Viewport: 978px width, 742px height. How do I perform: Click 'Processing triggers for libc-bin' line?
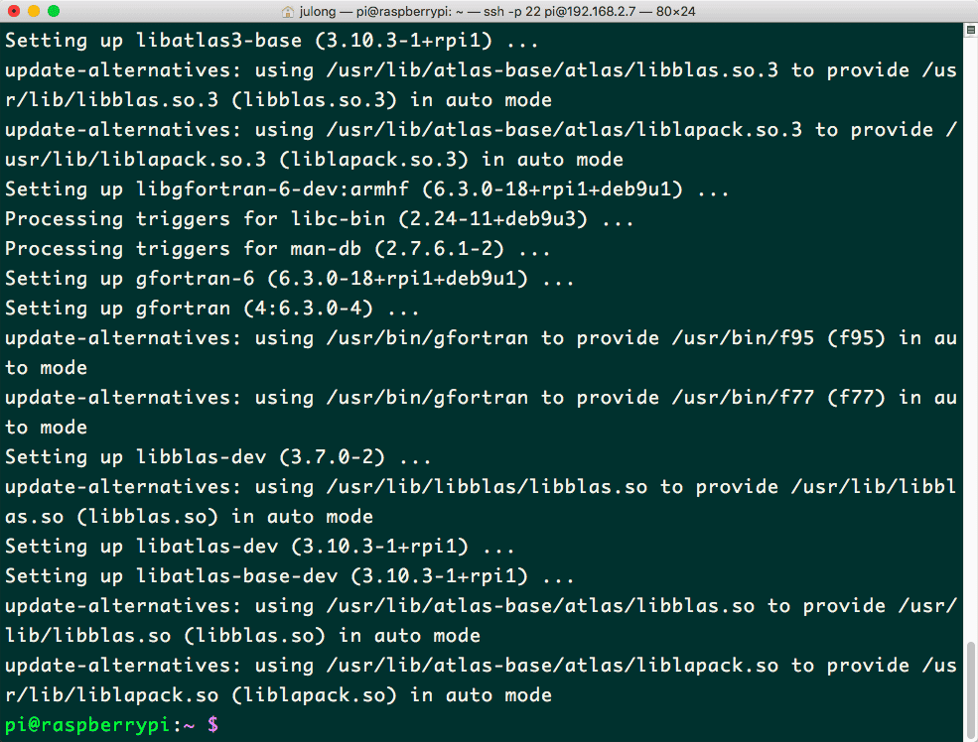[x=320, y=219]
